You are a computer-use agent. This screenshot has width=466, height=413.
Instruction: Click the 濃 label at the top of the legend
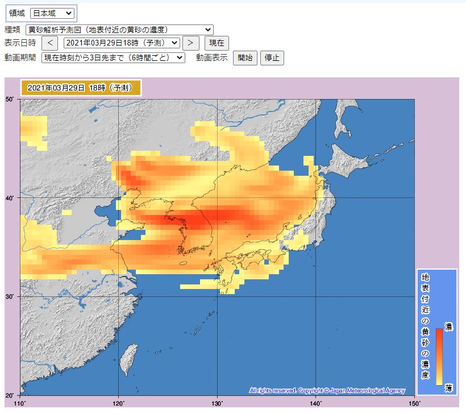(448, 327)
